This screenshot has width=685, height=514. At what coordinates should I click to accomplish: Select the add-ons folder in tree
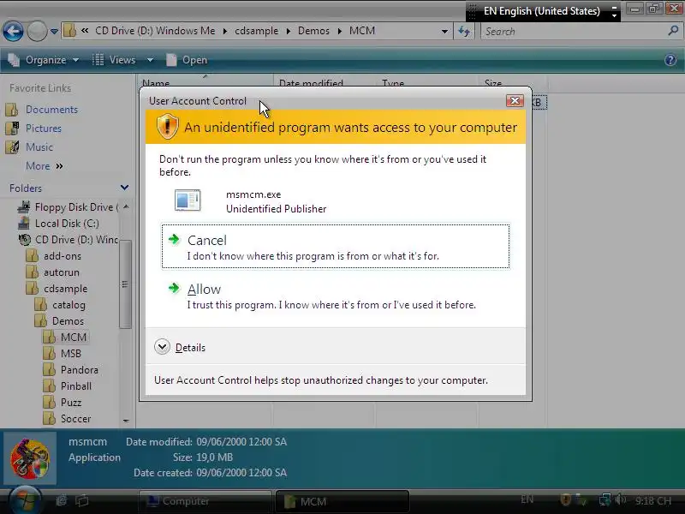[62, 255]
